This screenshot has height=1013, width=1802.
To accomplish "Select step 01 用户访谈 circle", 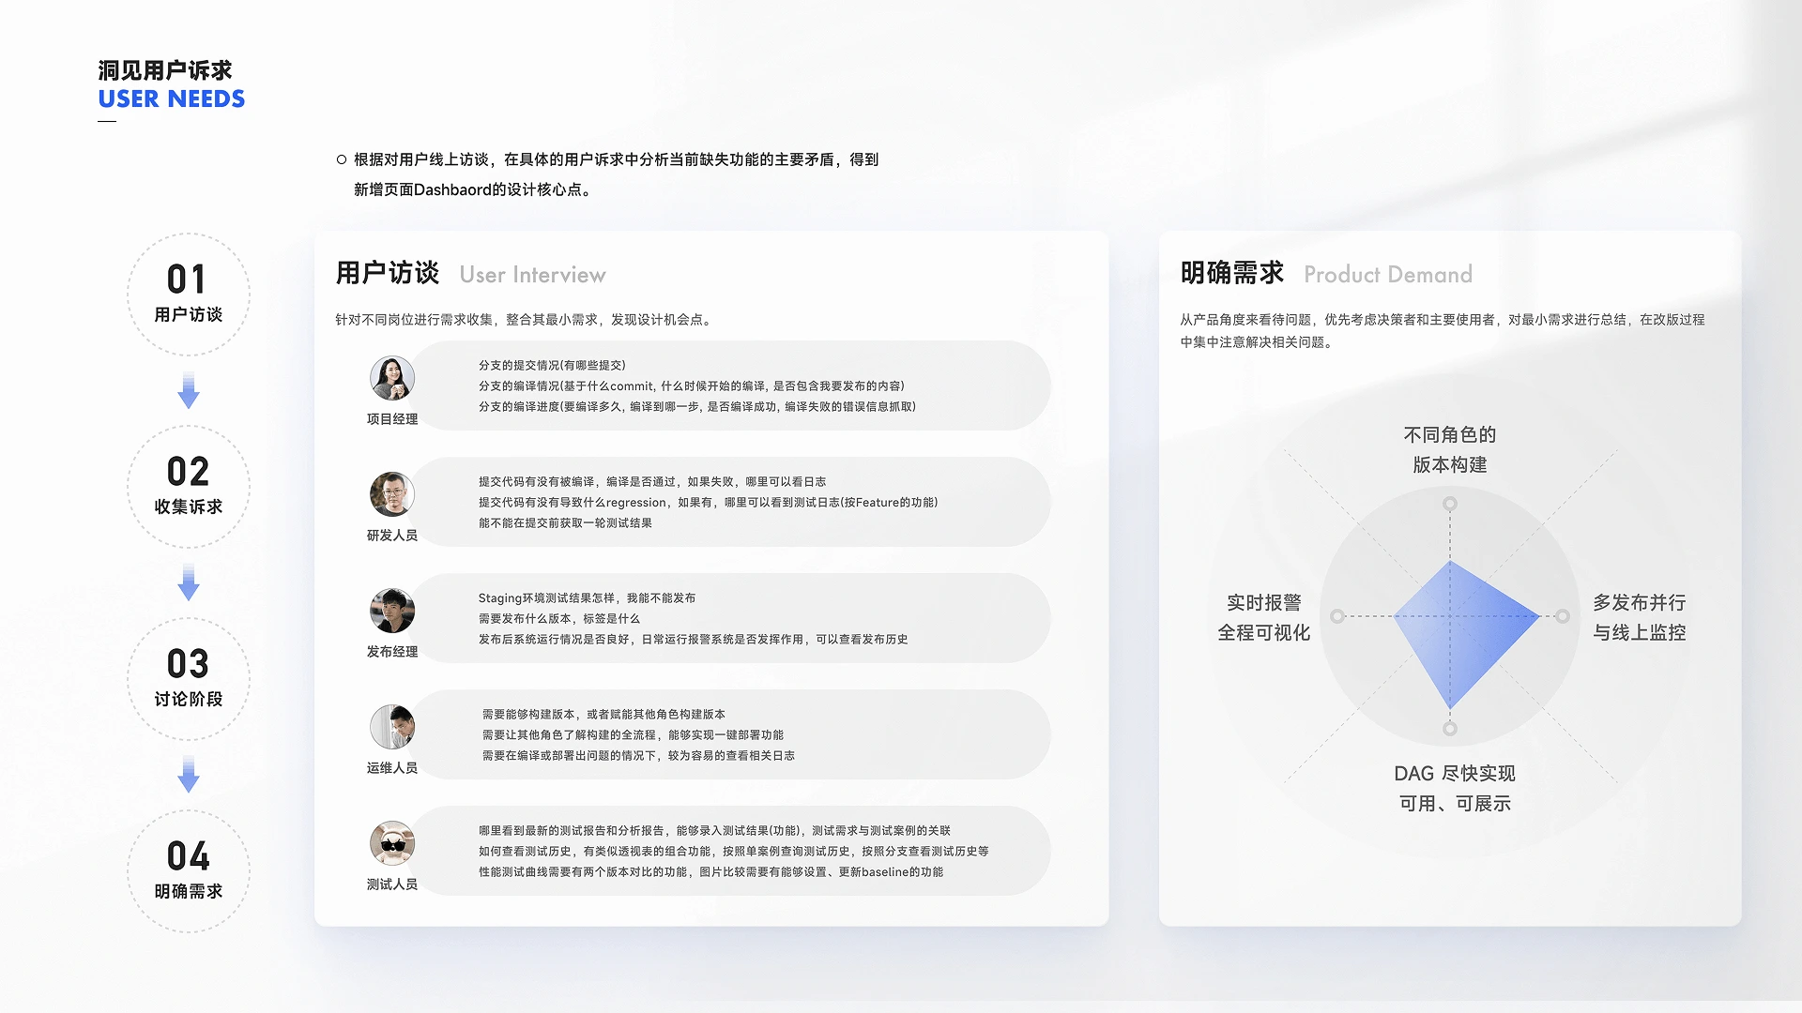I will coord(189,295).
